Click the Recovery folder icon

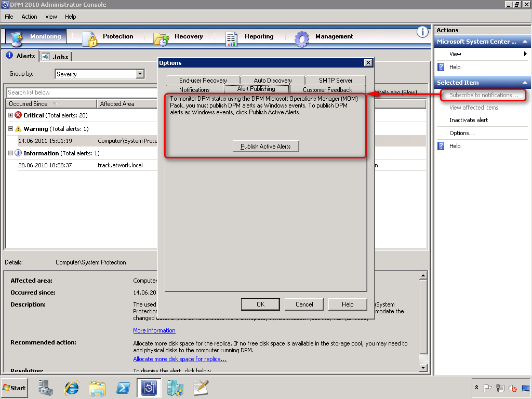click(161, 39)
